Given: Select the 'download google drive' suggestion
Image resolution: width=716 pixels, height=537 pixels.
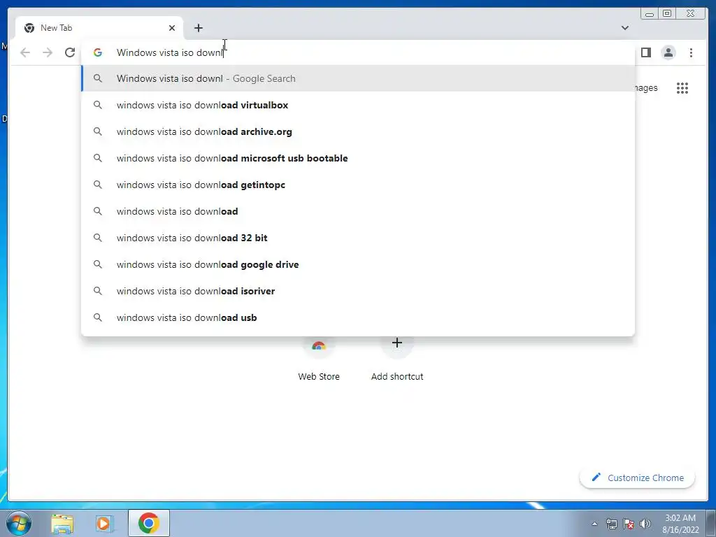Looking at the screenshot, I should tap(358, 264).
